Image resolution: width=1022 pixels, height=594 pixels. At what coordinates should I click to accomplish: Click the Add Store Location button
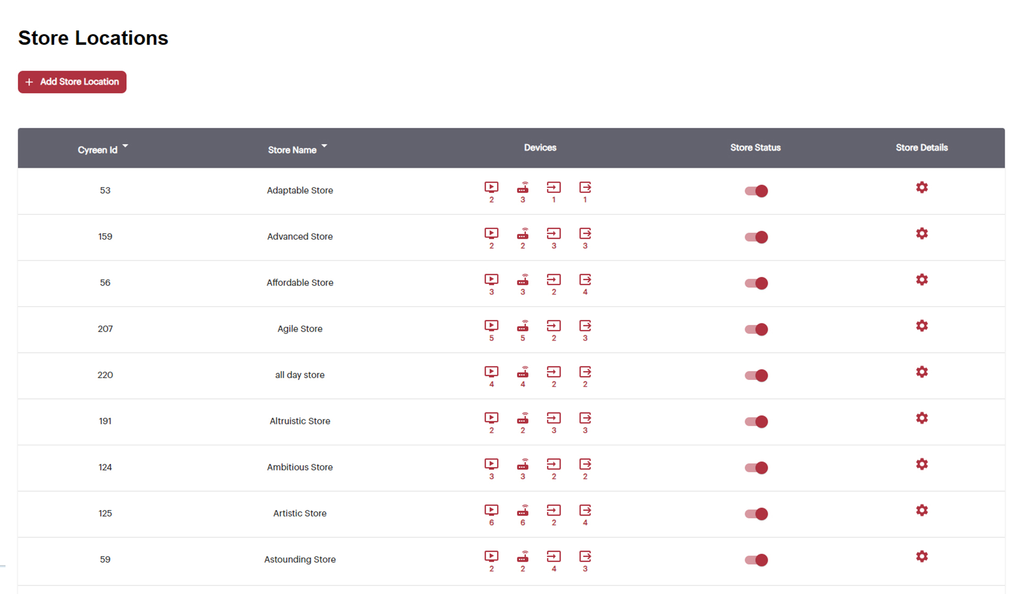pyautogui.click(x=72, y=82)
